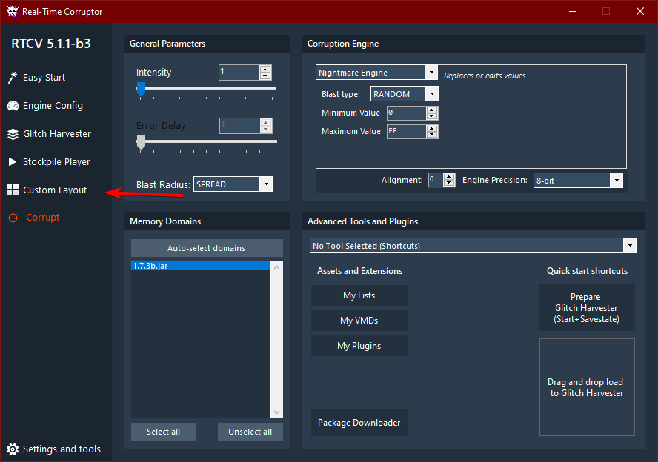The height and width of the screenshot is (462, 658).
Task: Open the Engine Config section
Action: tap(53, 106)
